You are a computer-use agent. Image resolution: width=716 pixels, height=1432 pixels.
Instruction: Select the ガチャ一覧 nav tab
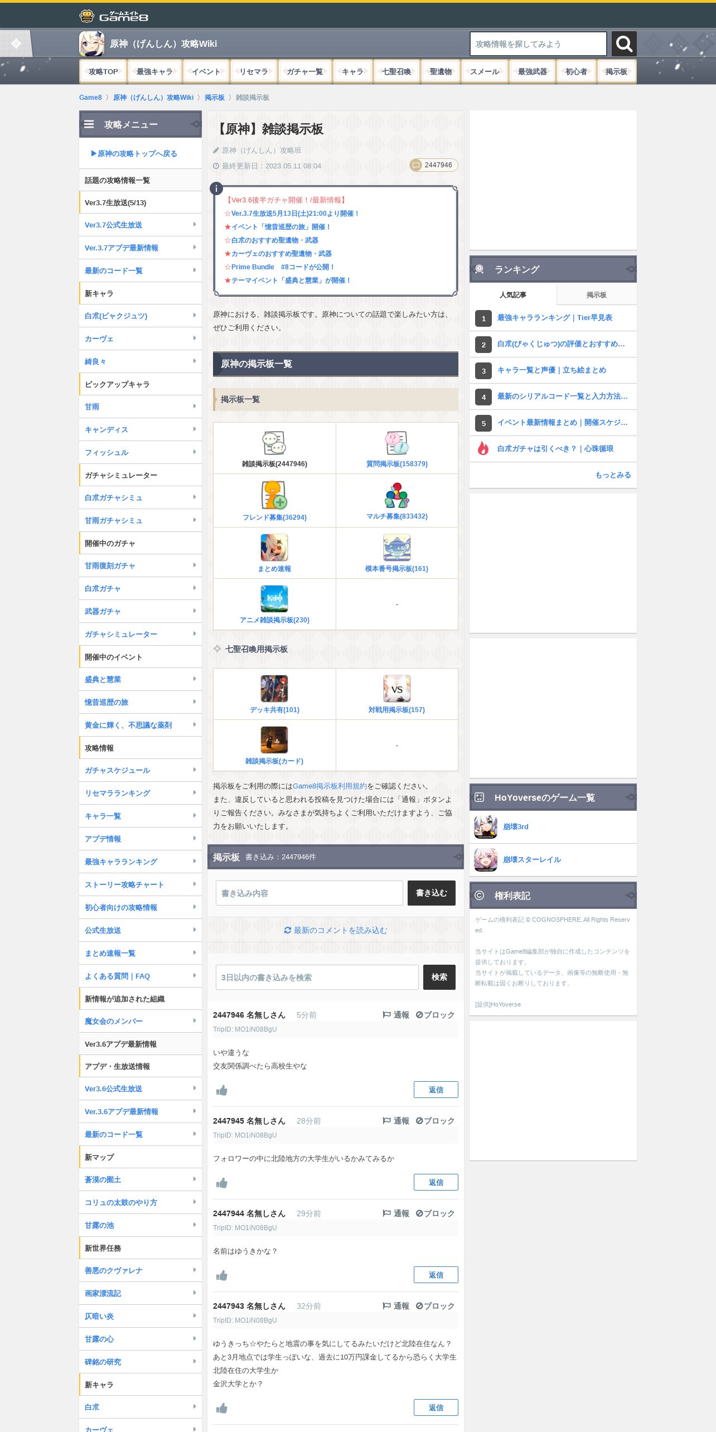pos(304,71)
